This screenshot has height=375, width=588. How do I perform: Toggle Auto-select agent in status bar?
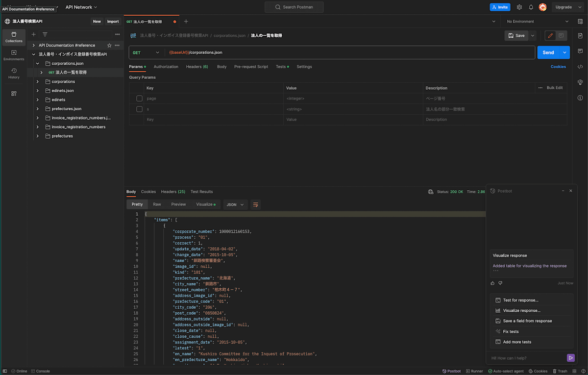[x=506, y=371]
